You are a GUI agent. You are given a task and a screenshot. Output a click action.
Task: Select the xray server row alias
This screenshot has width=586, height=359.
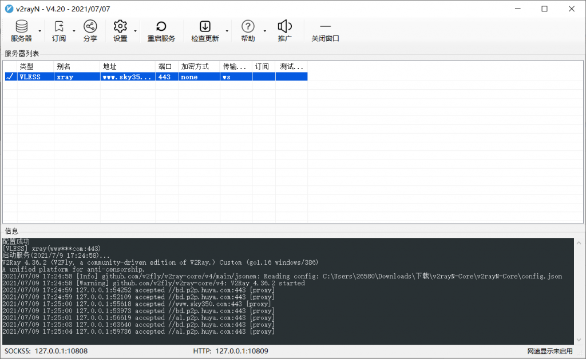pyautogui.click(x=65, y=77)
